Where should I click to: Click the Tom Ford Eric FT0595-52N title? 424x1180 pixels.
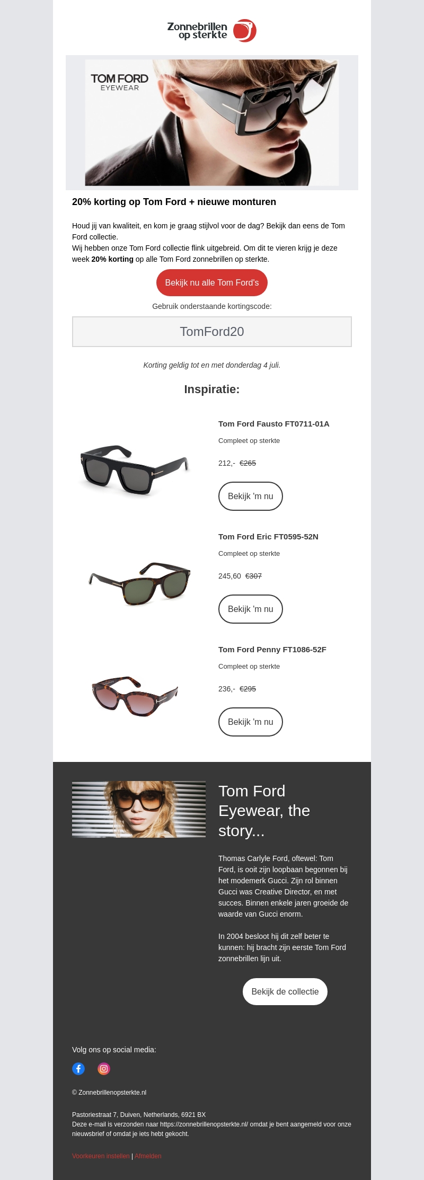268,537
